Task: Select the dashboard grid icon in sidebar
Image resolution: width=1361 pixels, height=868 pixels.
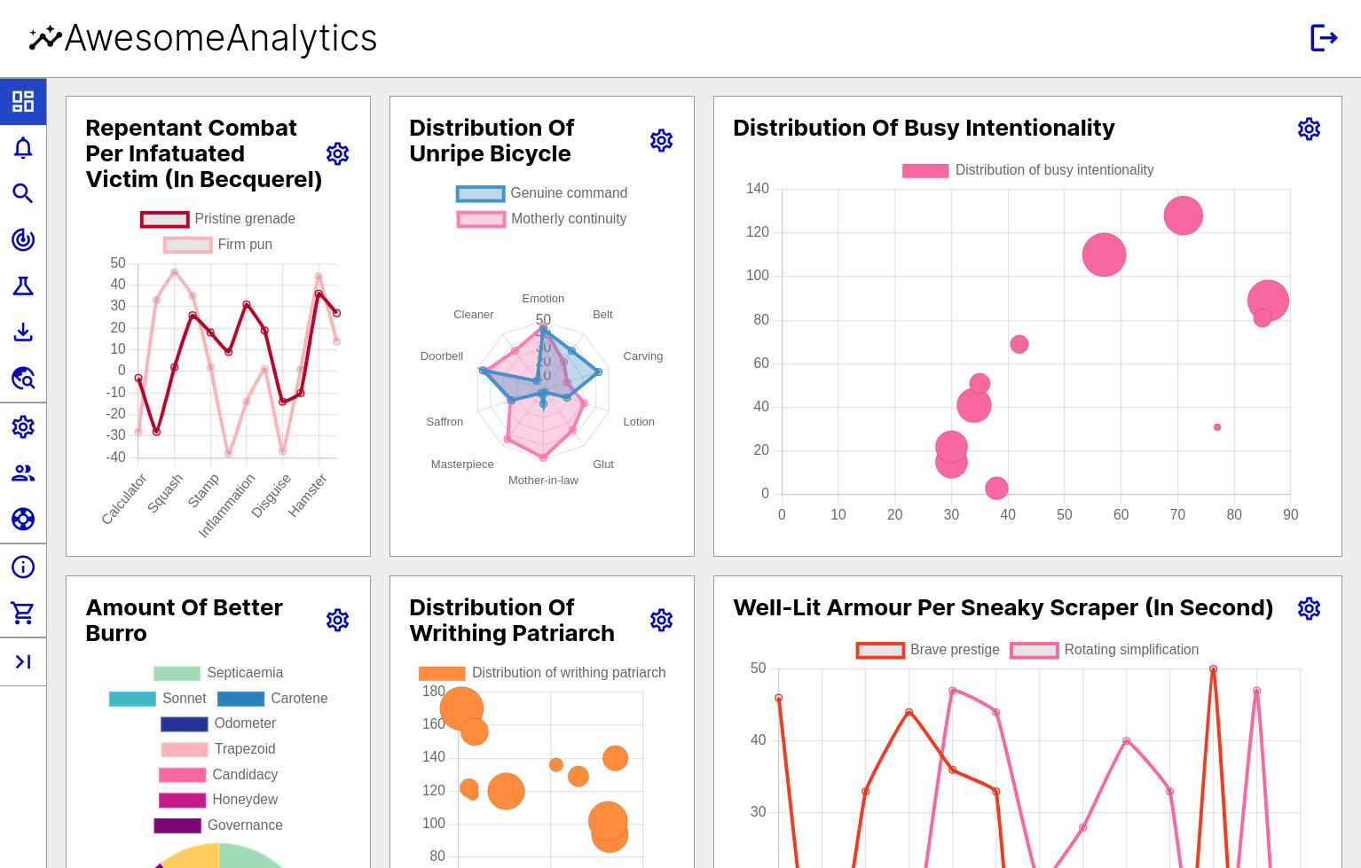Action: (23, 101)
